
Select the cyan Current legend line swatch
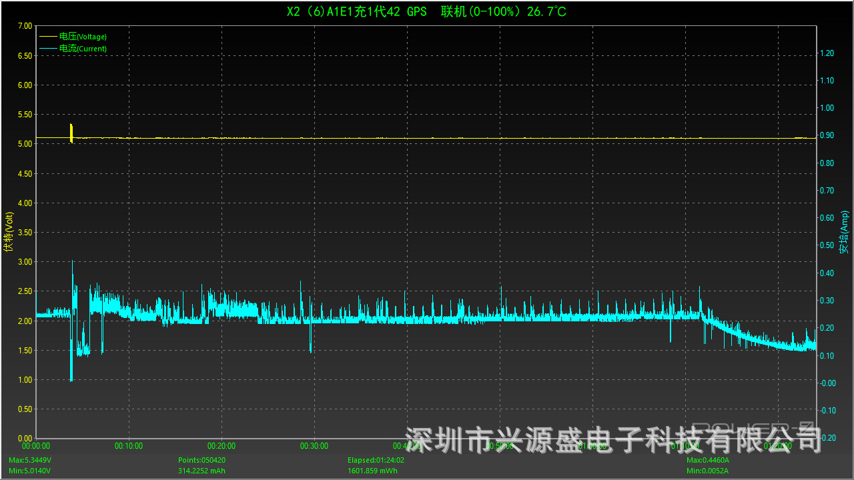tap(49, 48)
